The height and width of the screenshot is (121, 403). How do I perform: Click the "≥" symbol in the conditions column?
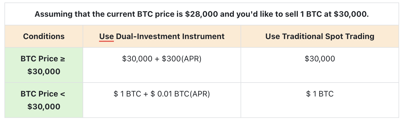(63, 59)
